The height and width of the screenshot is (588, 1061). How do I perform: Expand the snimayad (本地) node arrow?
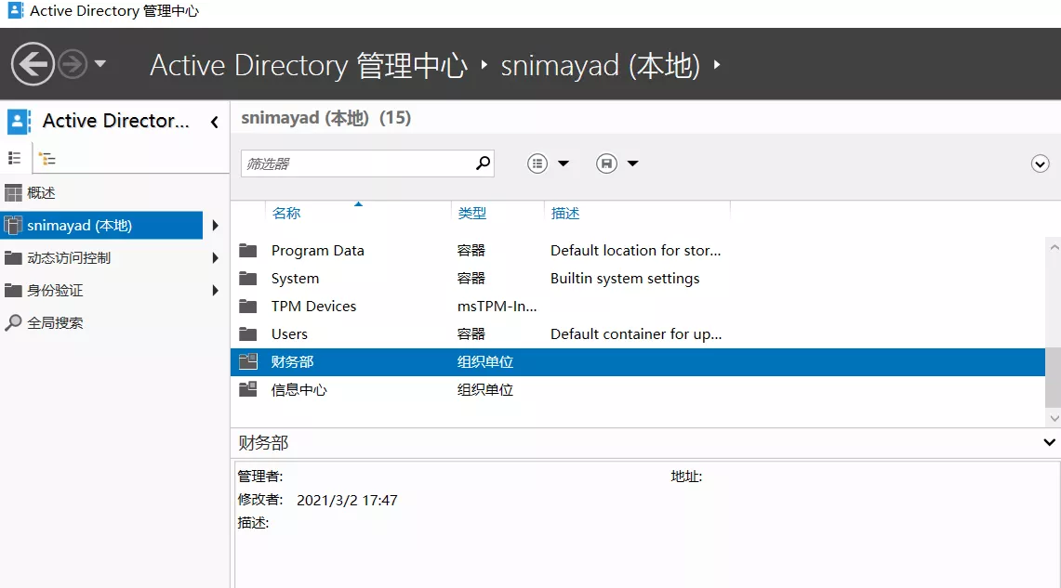point(216,226)
